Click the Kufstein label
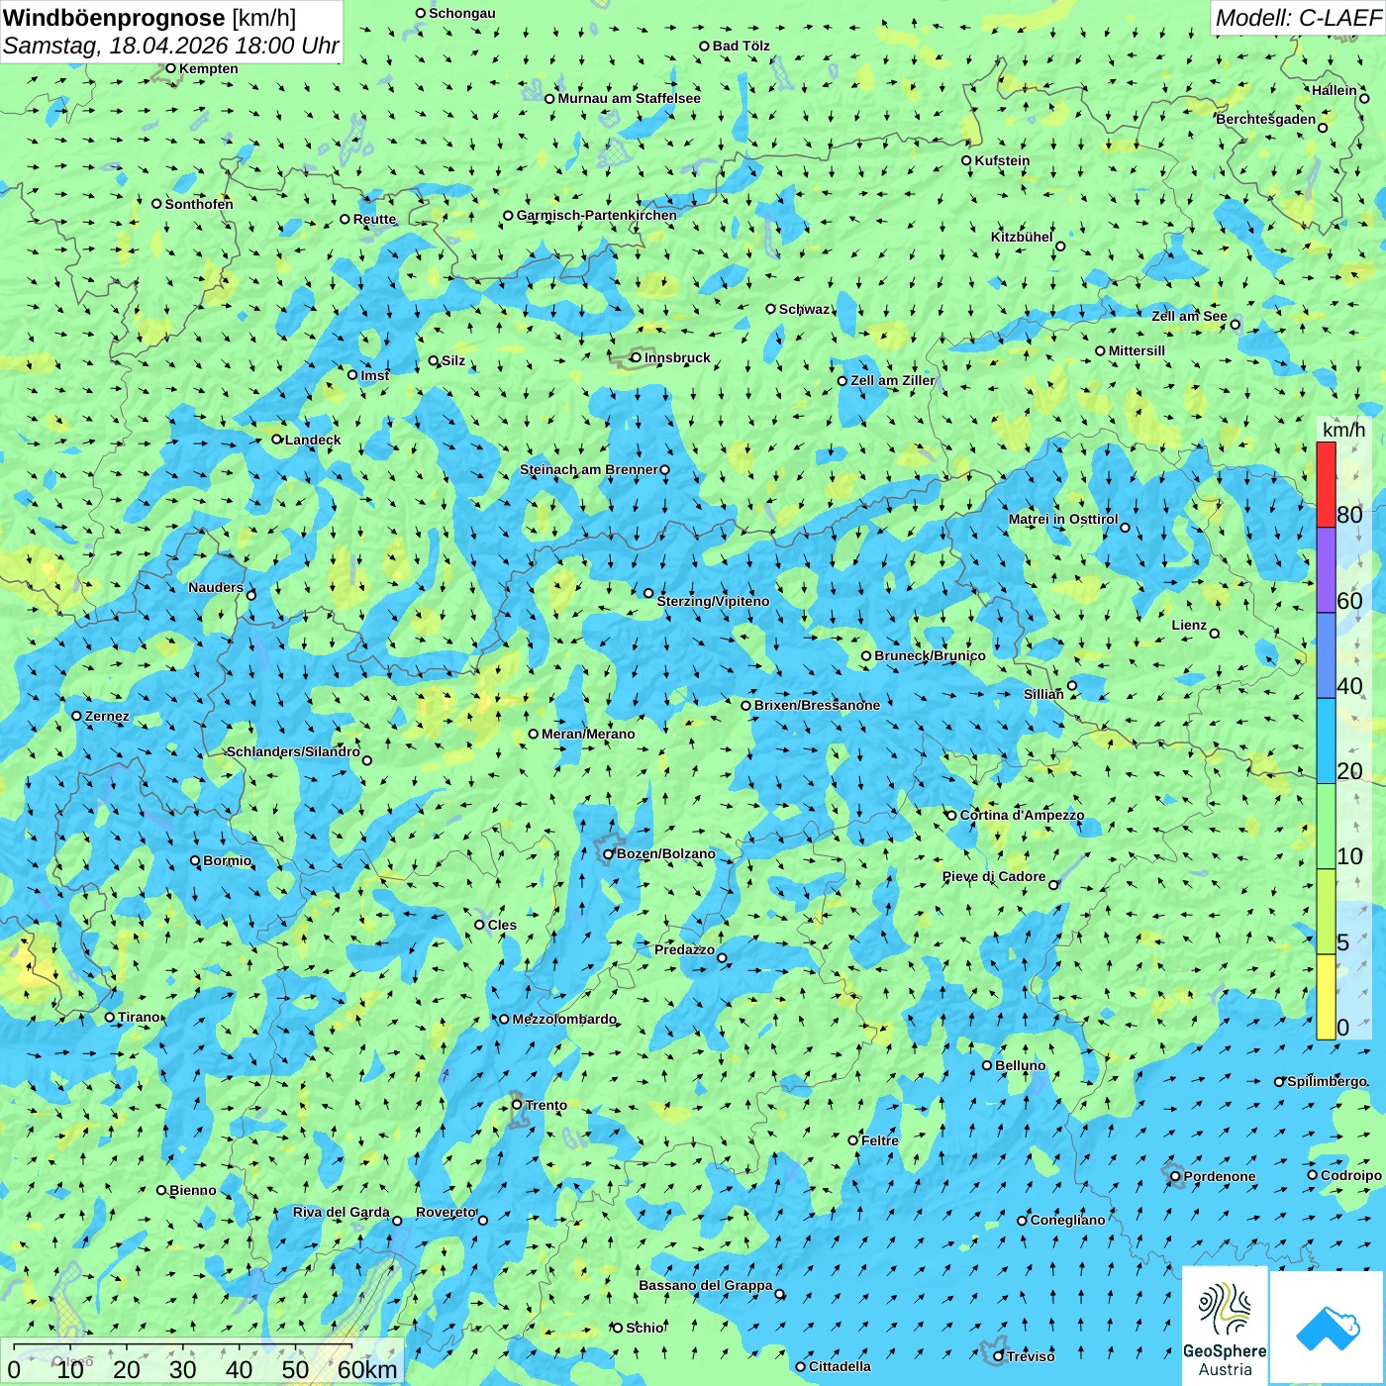Image resolution: width=1386 pixels, height=1386 pixels. (x=1002, y=160)
